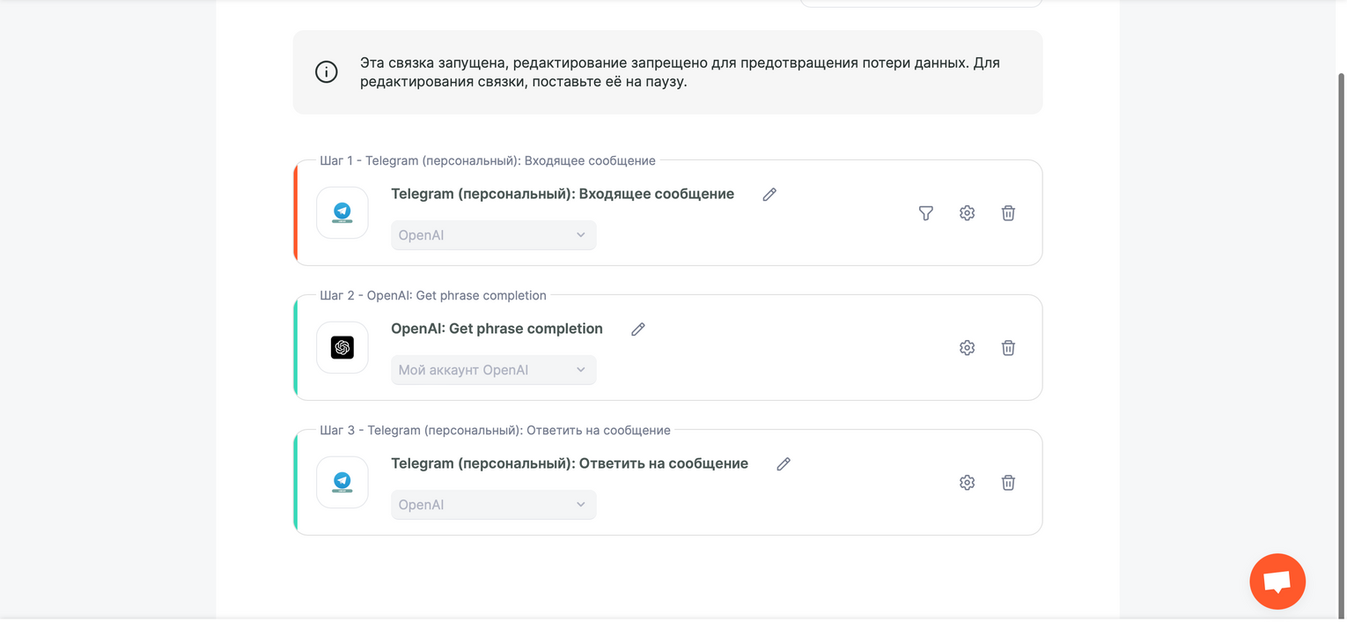Delete Step 1 using the trash icon

1008,213
